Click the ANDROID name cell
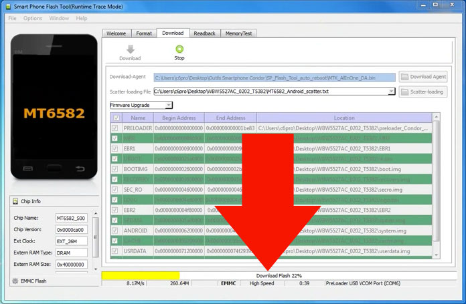 (x=138, y=231)
